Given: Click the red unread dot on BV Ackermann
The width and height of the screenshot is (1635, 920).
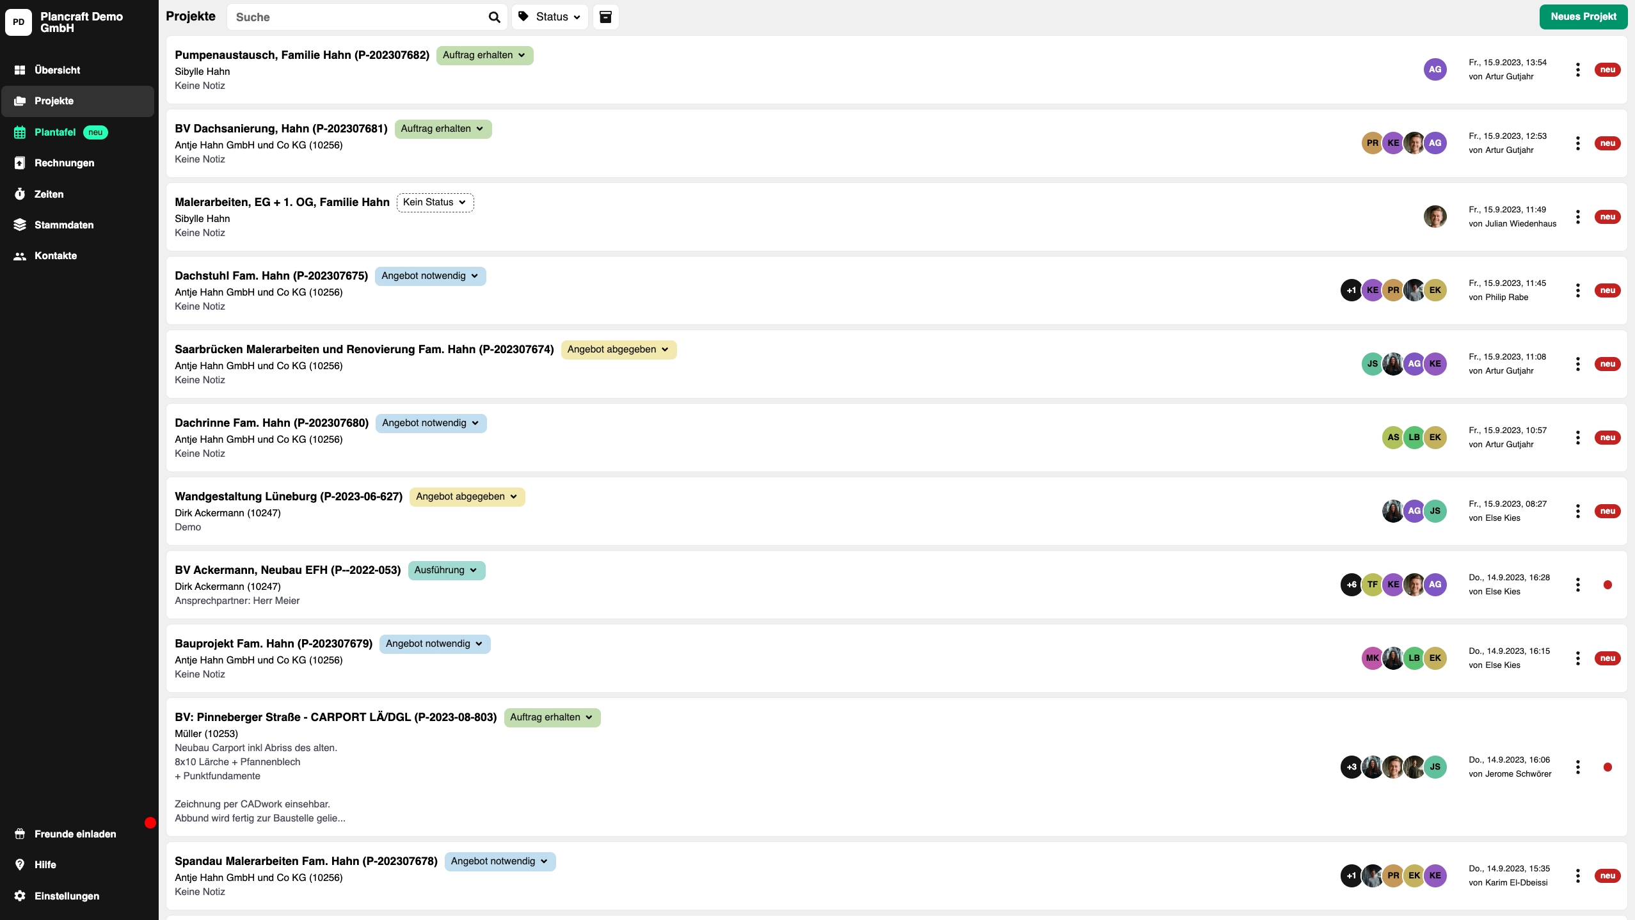Looking at the screenshot, I should click(1607, 585).
